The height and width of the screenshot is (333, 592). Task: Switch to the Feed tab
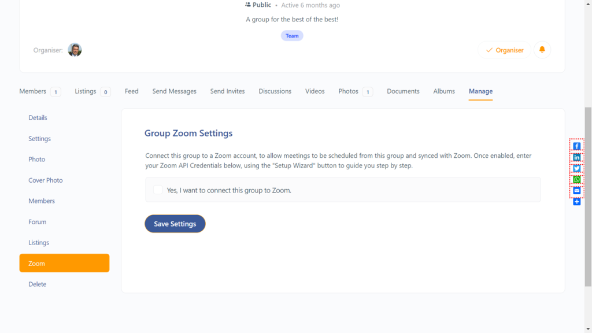131,91
